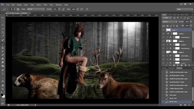The width and height of the screenshot is (194, 109).
Task: Select the Zoom tool
Action: pos(3,89)
